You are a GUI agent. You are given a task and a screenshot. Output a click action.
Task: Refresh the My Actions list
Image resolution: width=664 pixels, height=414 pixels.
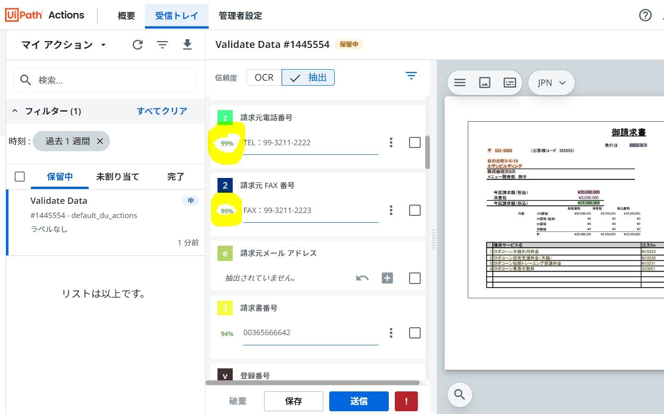tap(138, 45)
